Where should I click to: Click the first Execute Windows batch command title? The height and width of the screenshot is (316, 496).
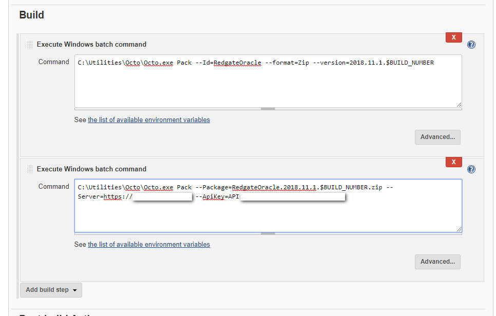(91, 45)
